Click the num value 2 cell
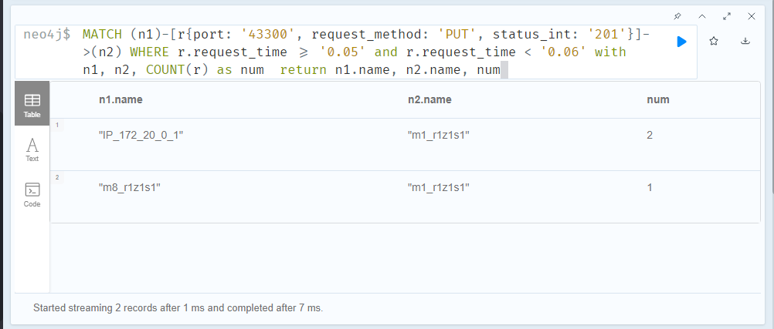 click(650, 136)
